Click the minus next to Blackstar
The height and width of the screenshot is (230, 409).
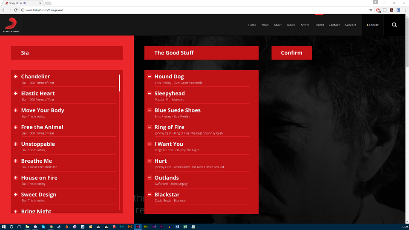(x=150, y=195)
